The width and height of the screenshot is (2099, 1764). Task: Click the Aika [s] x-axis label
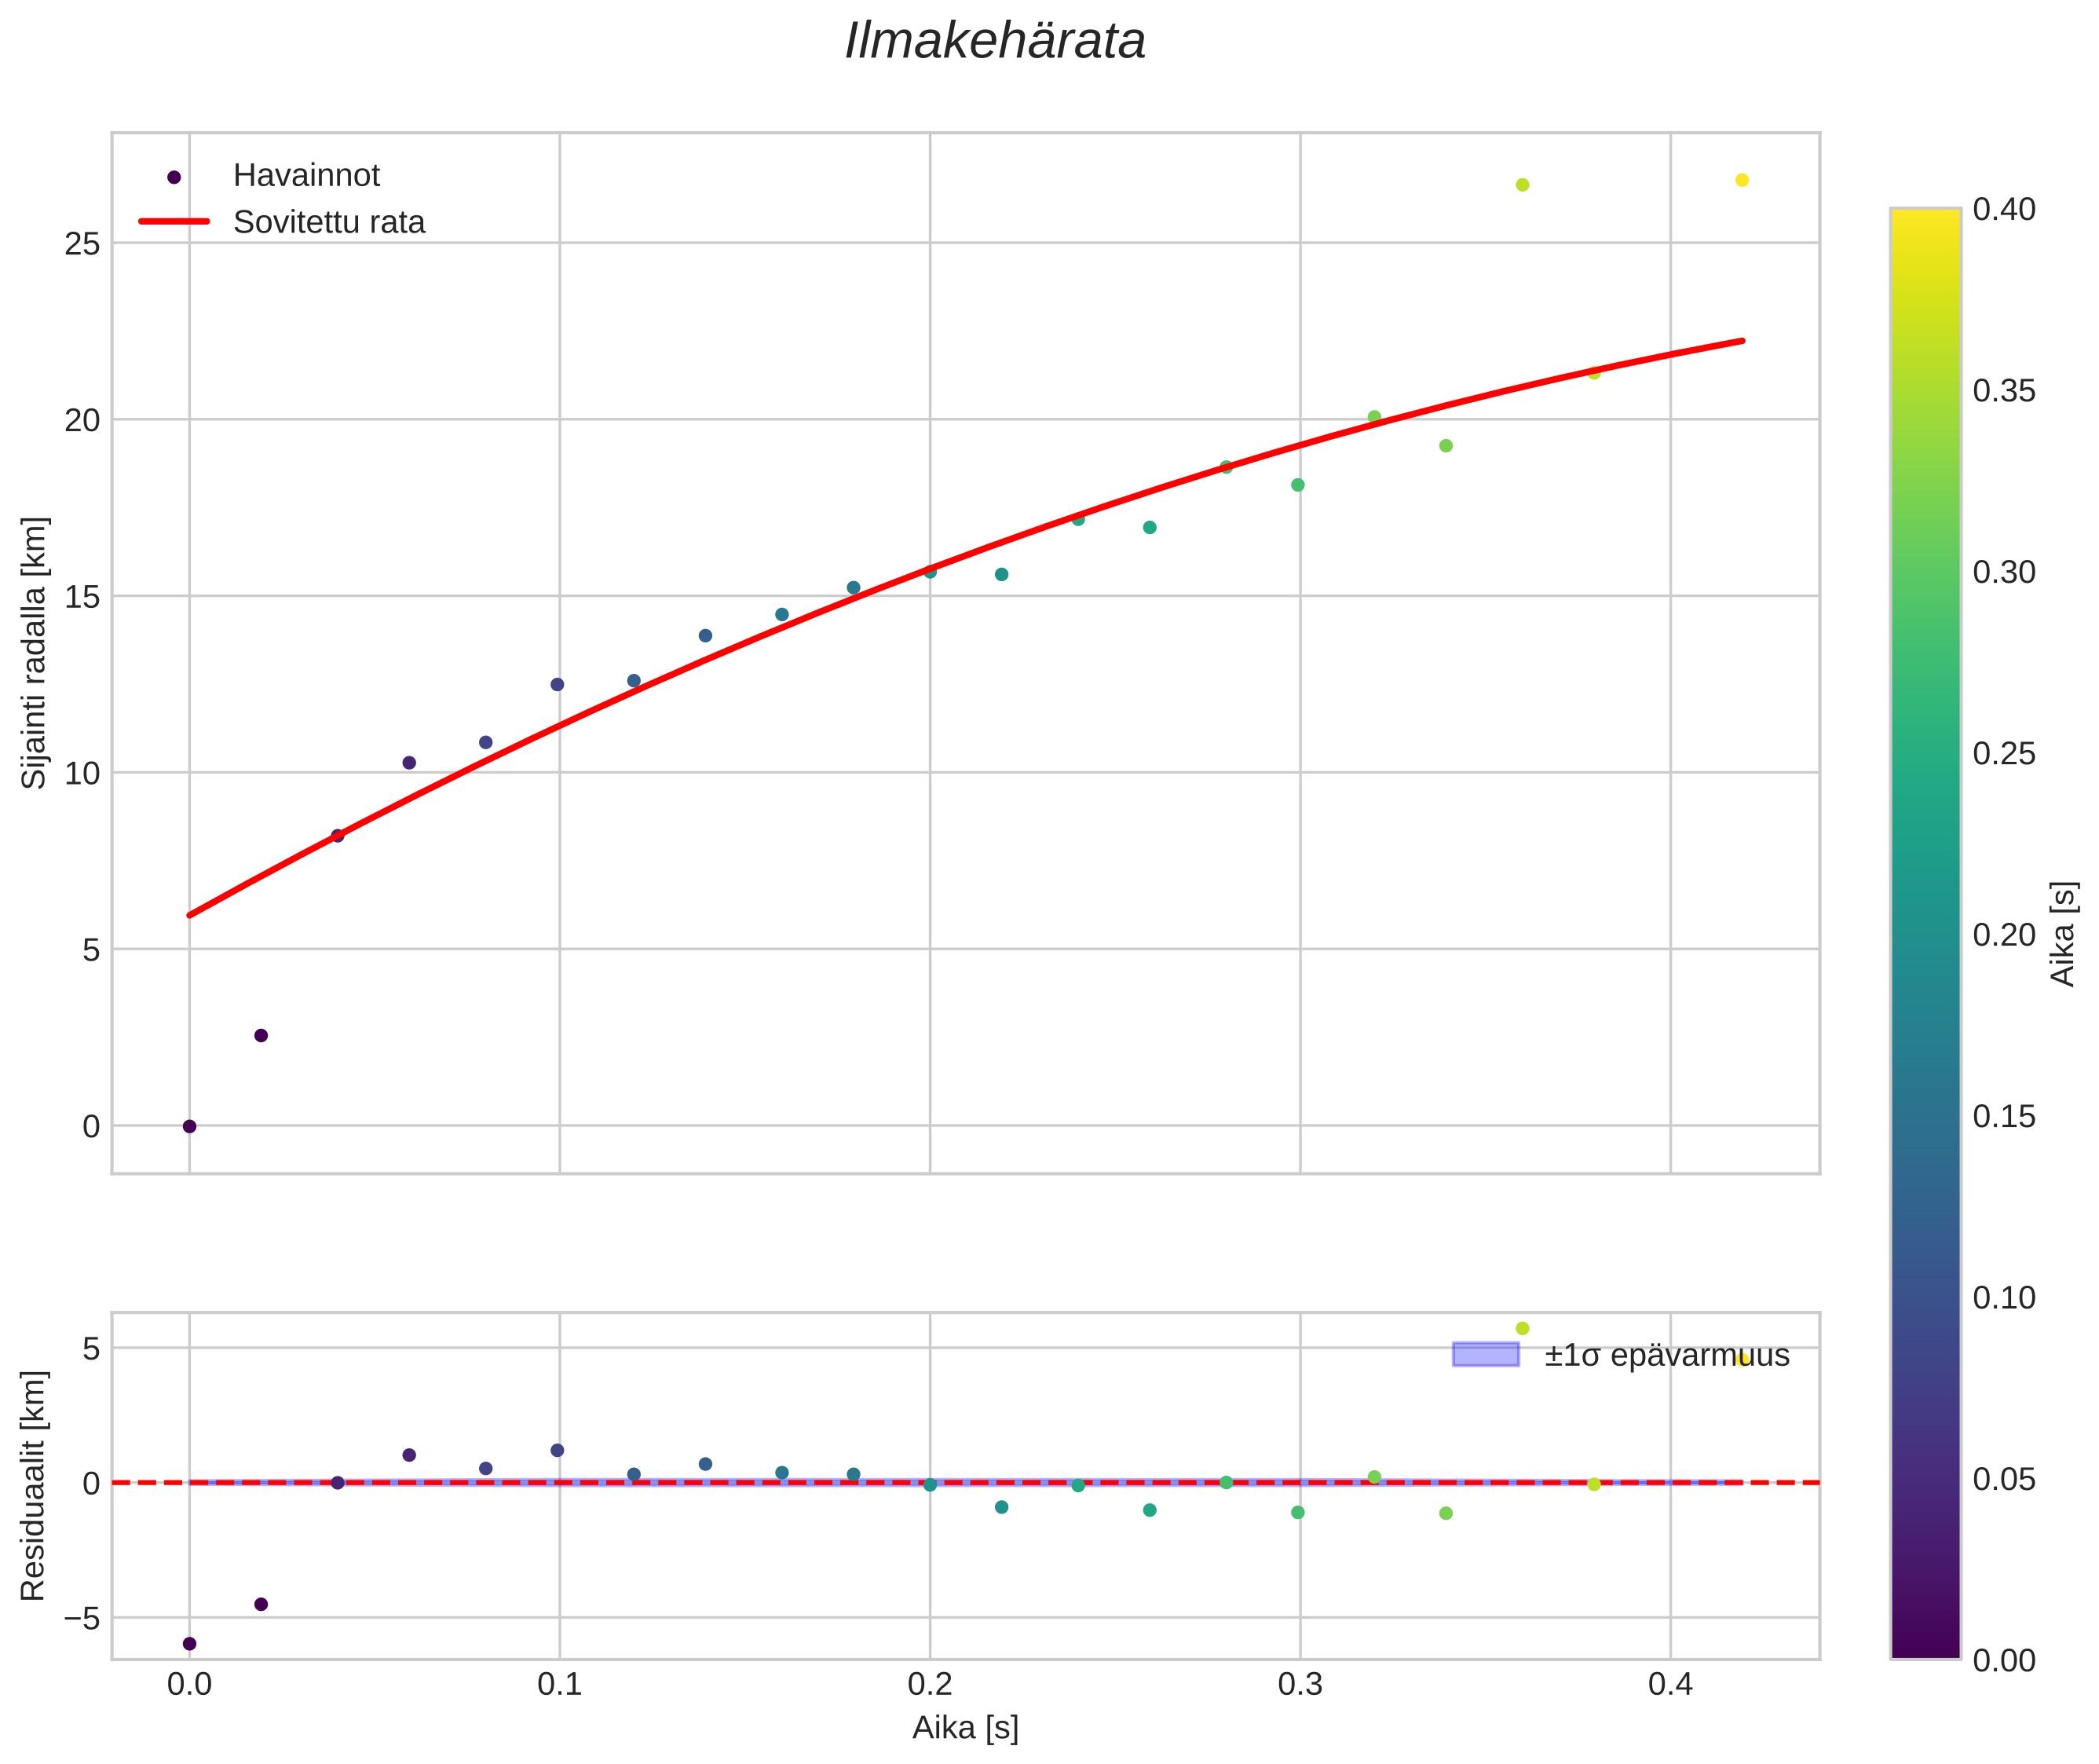tap(965, 1728)
